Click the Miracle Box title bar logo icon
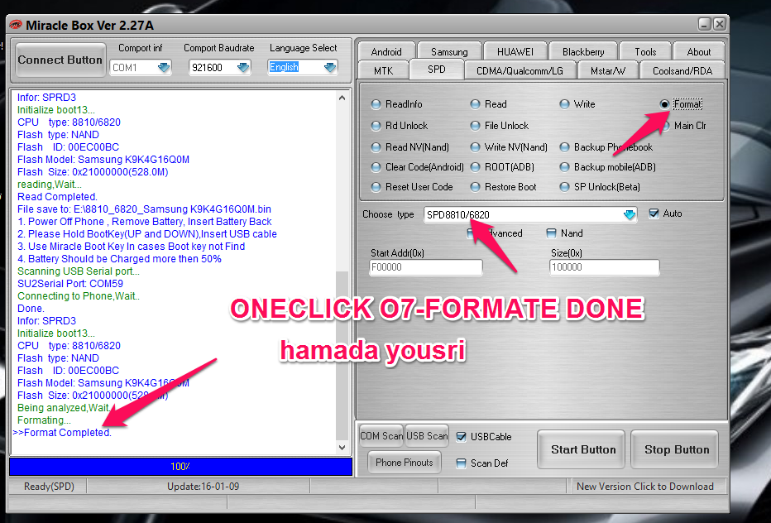This screenshot has height=523, width=771. (x=16, y=25)
